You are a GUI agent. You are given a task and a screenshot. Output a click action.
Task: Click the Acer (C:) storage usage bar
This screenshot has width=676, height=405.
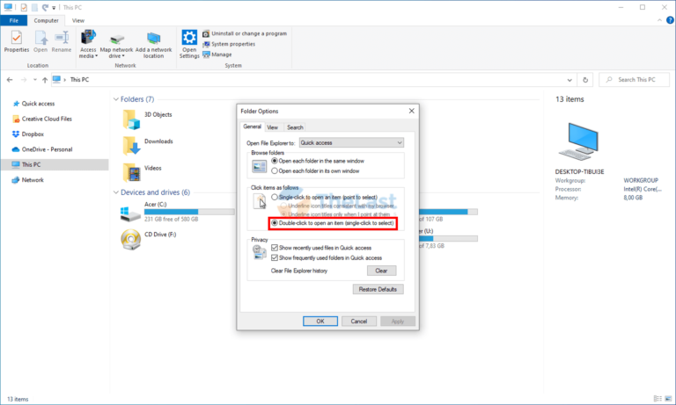pos(189,212)
